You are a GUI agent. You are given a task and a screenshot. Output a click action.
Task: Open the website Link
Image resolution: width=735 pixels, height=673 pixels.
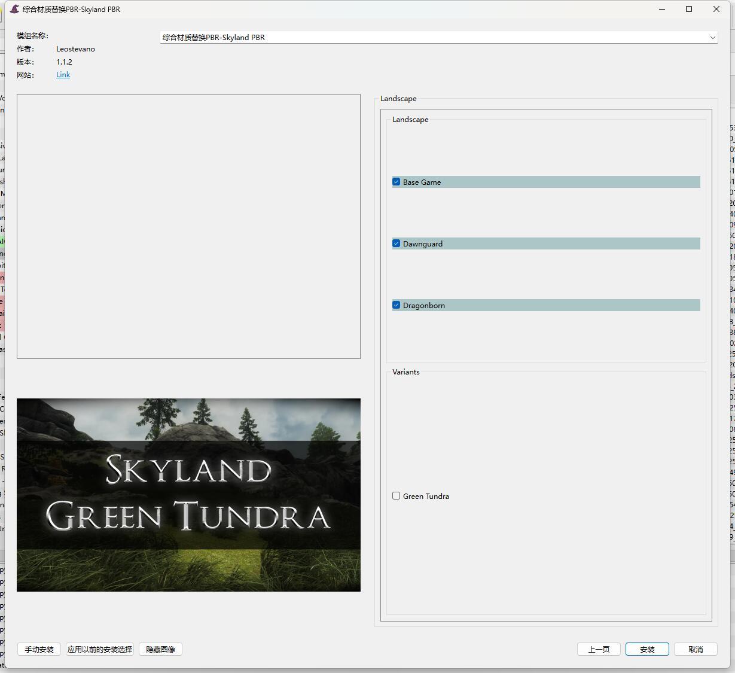pyautogui.click(x=63, y=75)
